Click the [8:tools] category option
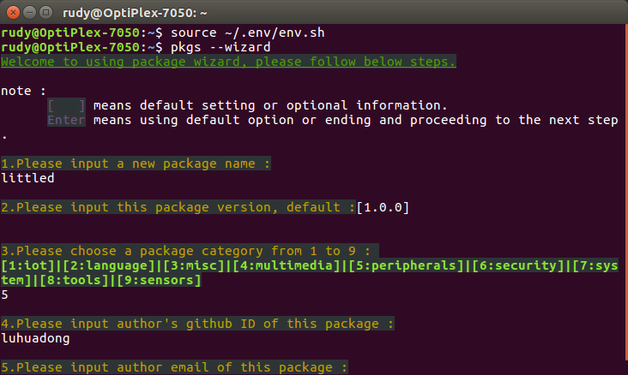The image size is (628, 375). [74, 280]
